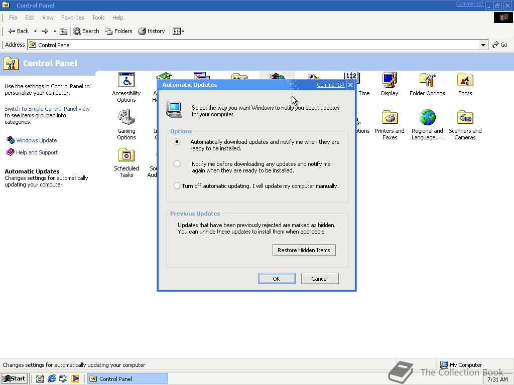The height and width of the screenshot is (385, 514).
Task: Expand the Back history dropdown arrow
Action: point(35,31)
